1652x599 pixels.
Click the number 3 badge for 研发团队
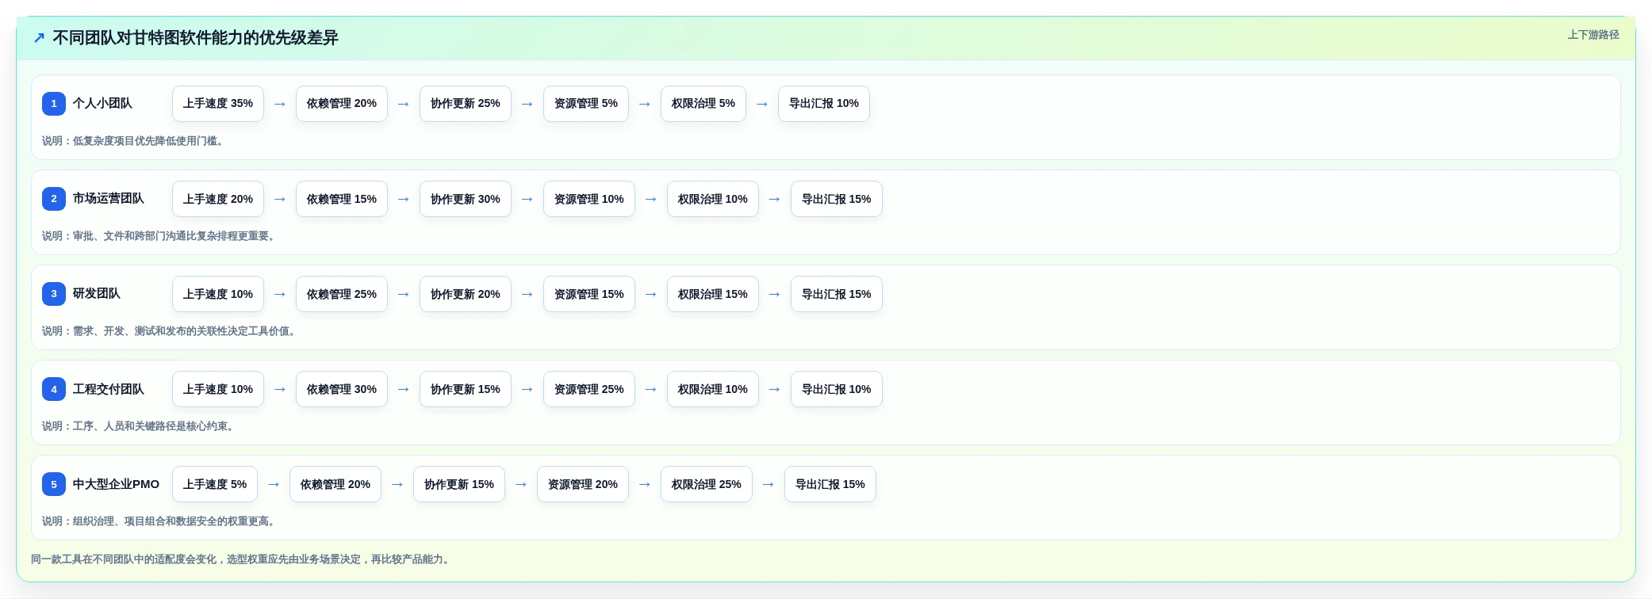[54, 294]
